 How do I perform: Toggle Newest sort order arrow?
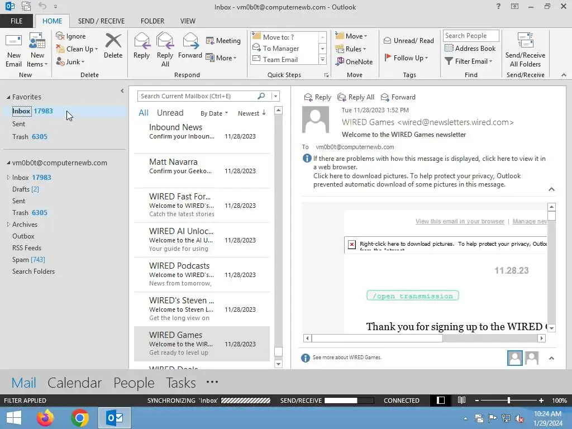tap(264, 113)
